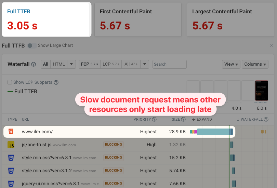The height and width of the screenshot is (188, 277).
Task: Click the 28.9 KB size value
Action: point(177,132)
